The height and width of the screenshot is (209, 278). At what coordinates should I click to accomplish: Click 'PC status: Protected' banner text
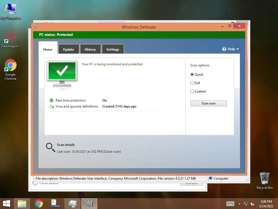pyautogui.click(x=56, y=35)
